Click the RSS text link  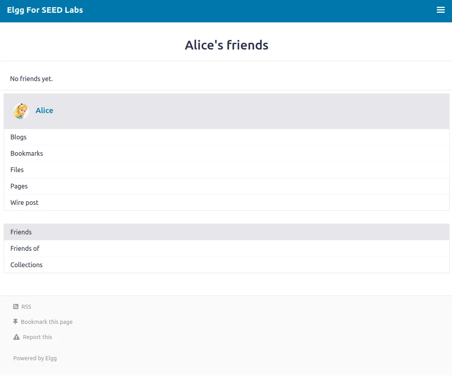[26, 307]
